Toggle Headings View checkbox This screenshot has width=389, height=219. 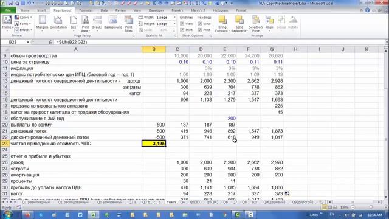tap(200, 24)
